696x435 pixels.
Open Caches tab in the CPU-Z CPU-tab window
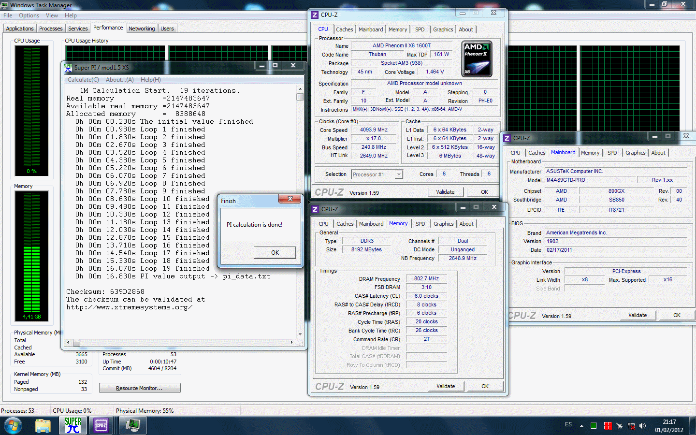[345, 29]
